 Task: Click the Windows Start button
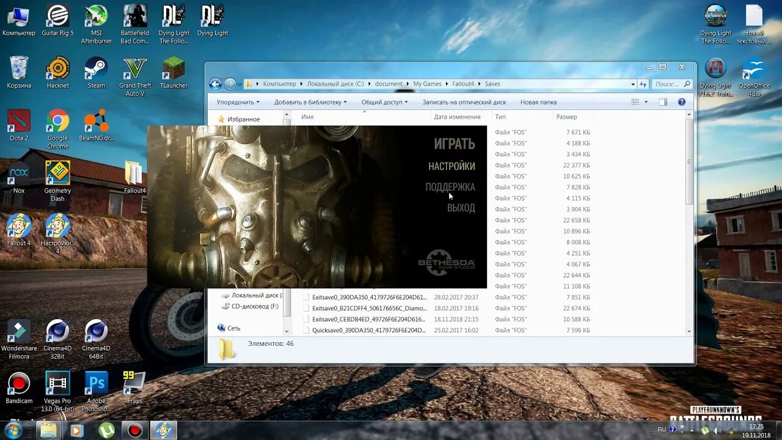pyautogui.click(x=12, y=430)
